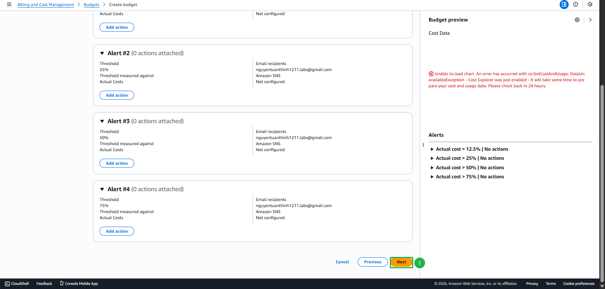Viewport: 605px width, 289px height.
Task: Open Budget preview settings gear
Action: [x=577, y=20]
